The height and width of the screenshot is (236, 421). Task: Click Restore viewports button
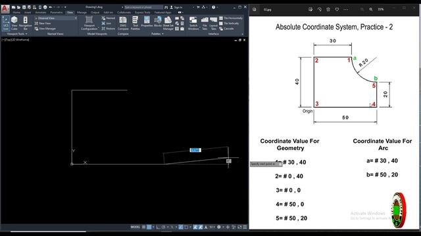click(109, 29)
